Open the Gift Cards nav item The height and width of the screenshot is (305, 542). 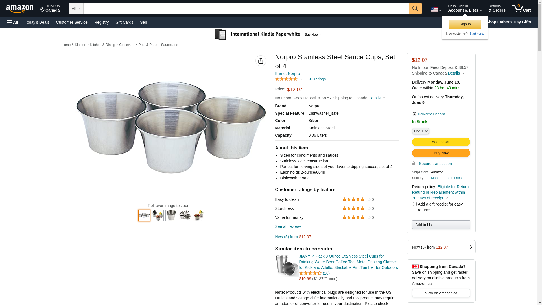tap(124, 22)
